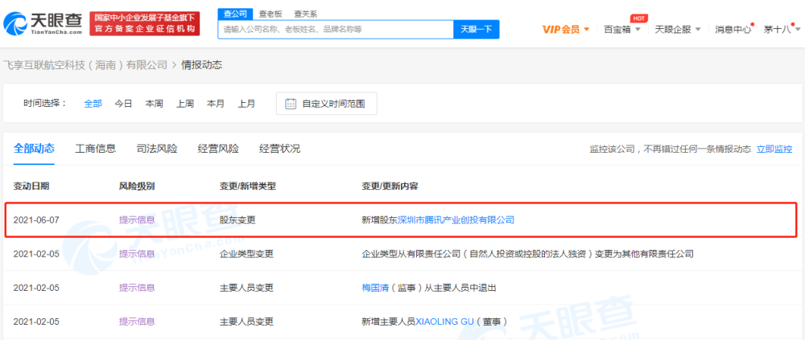Expand the VIP会员 dropdown arrow
This screenshot has height=340, width=805.
[587, 30]
